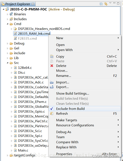123x161 pixels.
Task: Select DSP2833x_Gpio.c file
Action: (31, 111)
